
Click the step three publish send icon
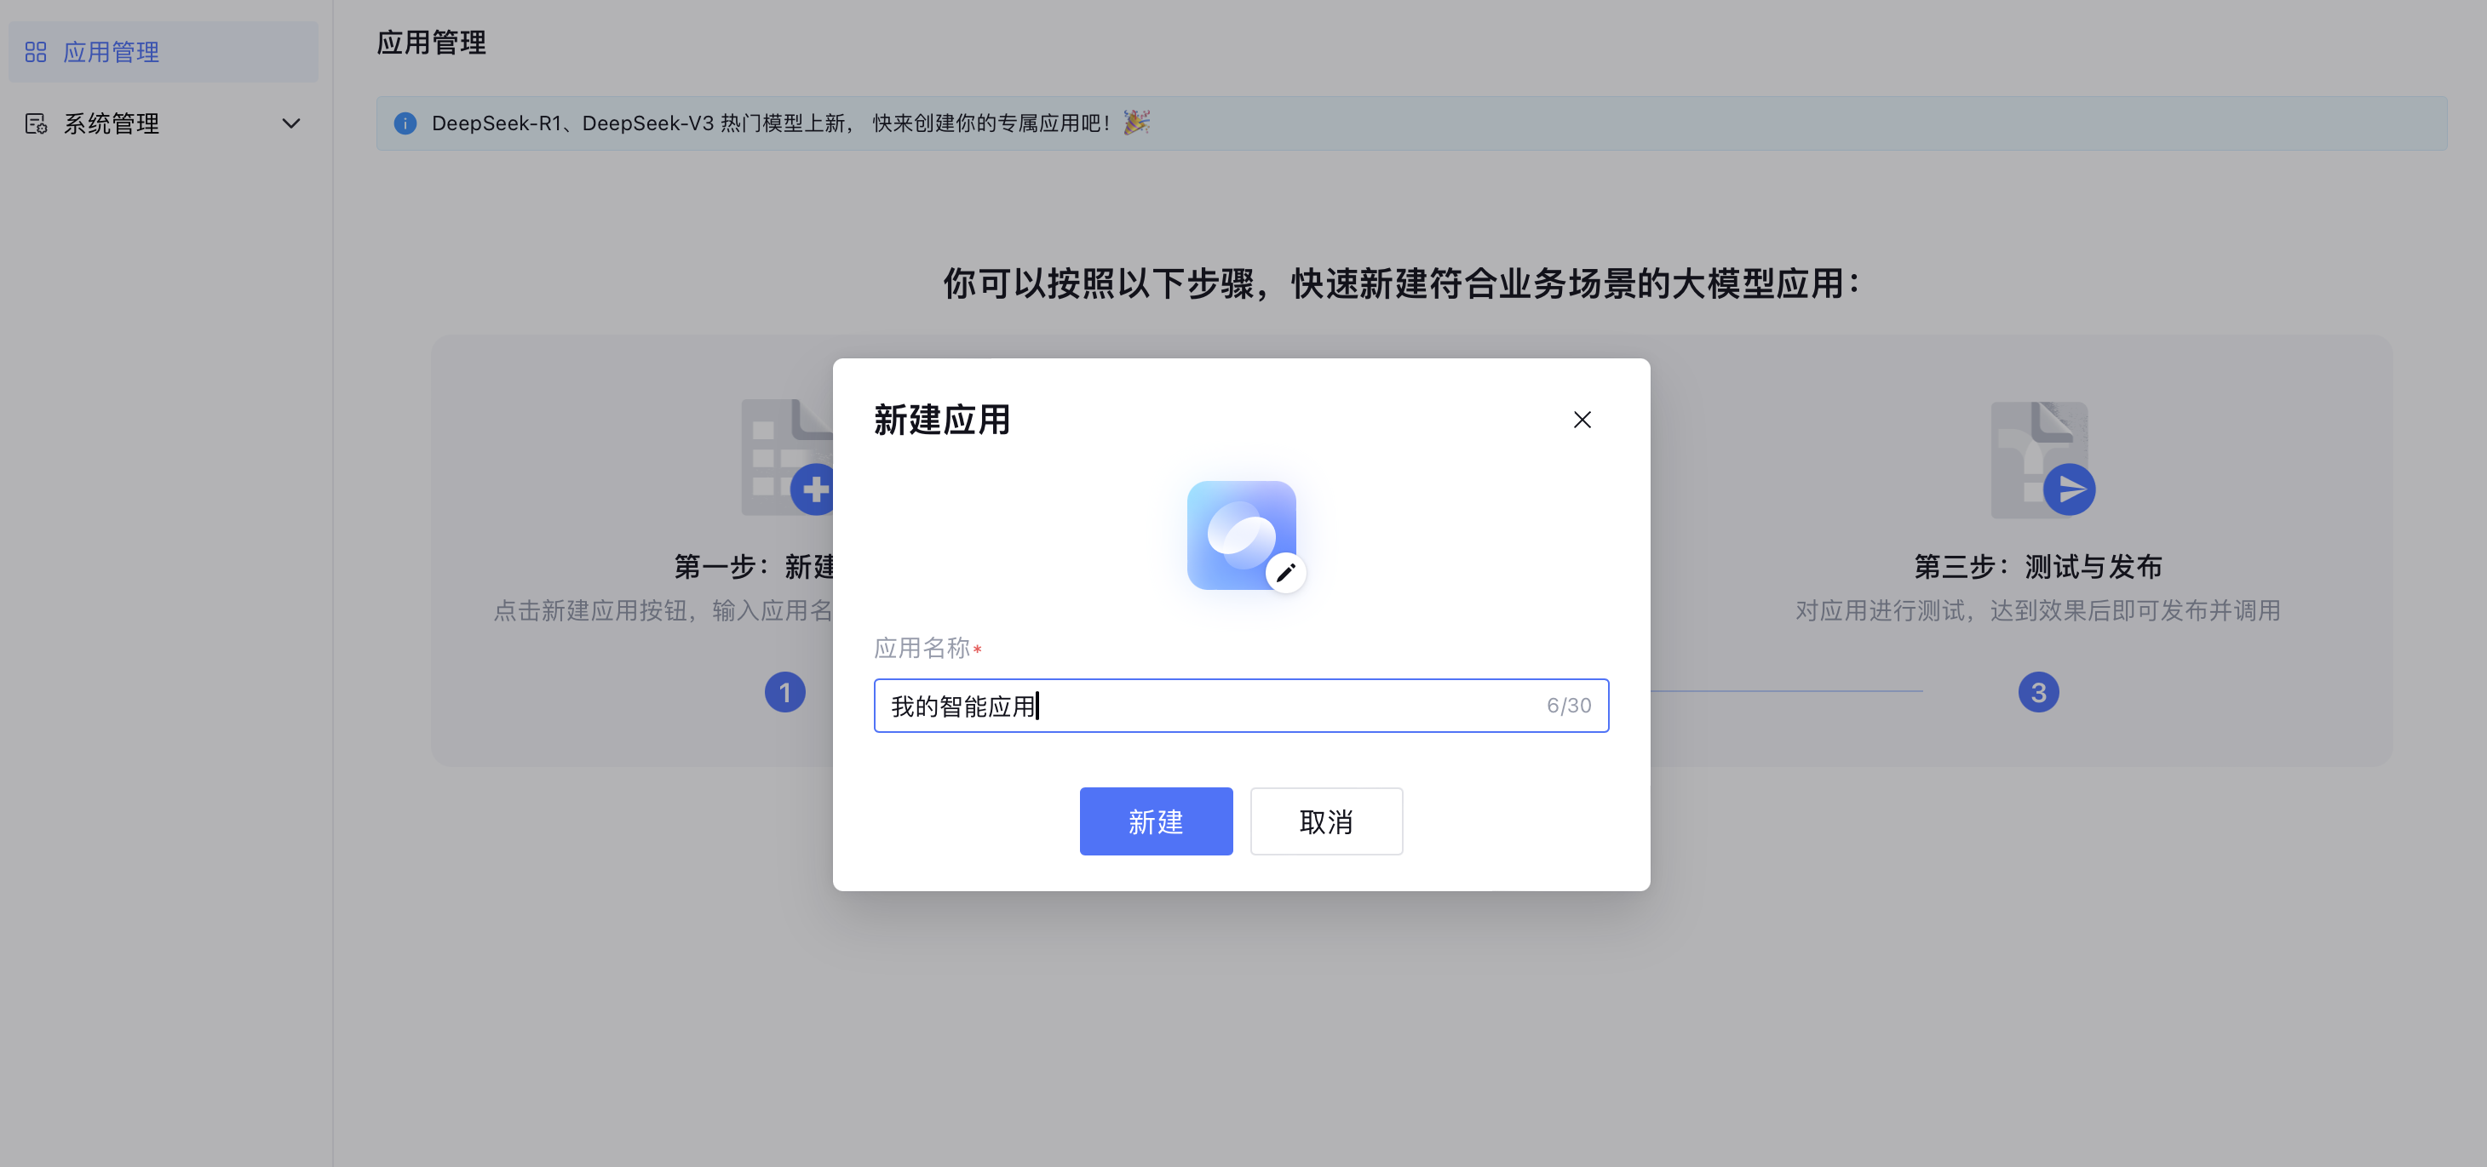[x=2068, y=489]
